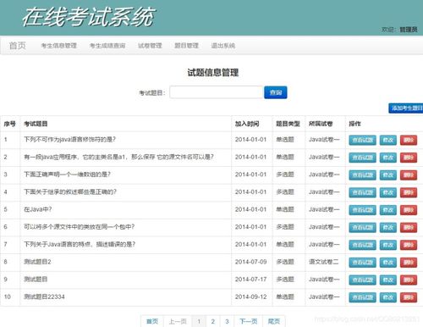
Task: Click 修改 for question row 3
Action: (388, 175)
